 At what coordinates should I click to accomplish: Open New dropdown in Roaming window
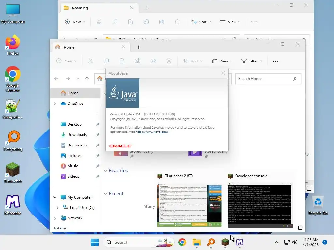pos(75,22)
